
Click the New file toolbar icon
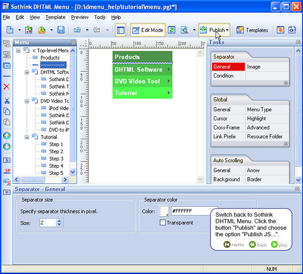coord(10,30)
